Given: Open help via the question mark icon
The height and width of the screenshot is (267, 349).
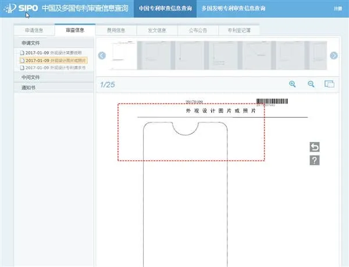Looking at the screenshot, I should click(x=315, y=160).
